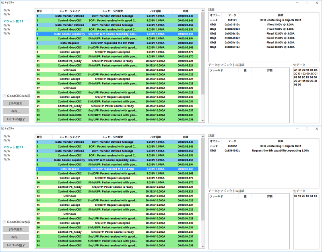This screenshot has height=252, width=322.
Task: Select Obj2 Fixed 9.00V @ 3.00A detail row
Action: click(x=264, y=29)
